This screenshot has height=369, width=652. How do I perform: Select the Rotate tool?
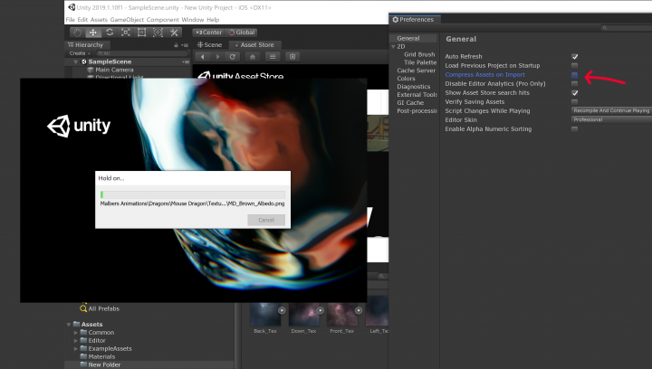[110, 33]
